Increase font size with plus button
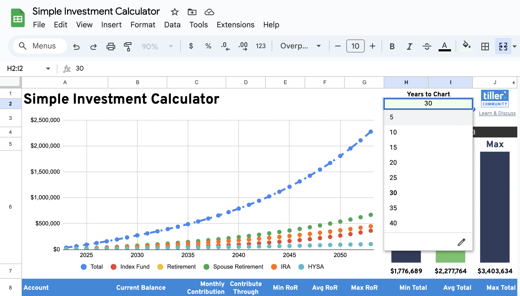 373,46
